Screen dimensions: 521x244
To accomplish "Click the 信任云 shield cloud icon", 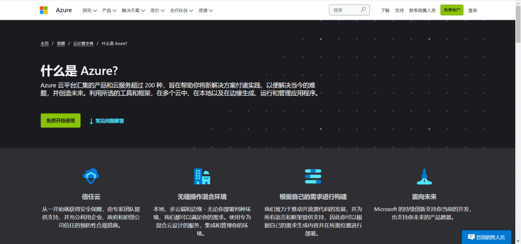I will (91, 176).
